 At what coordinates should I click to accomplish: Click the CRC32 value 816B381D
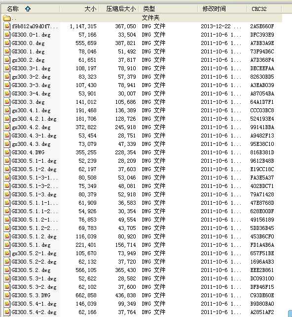click(262, 152)
